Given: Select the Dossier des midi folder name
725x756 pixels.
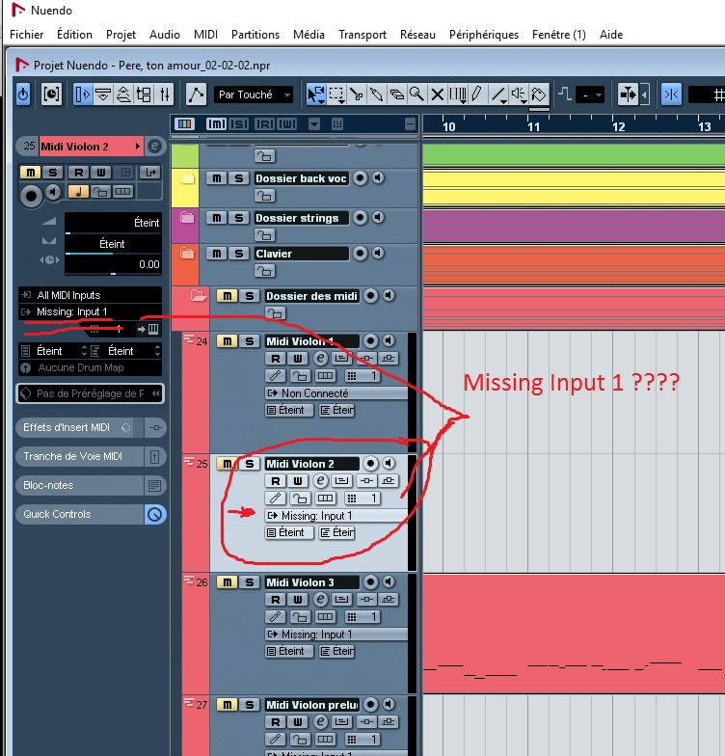Looking at the screenshot, I should 311,296.
